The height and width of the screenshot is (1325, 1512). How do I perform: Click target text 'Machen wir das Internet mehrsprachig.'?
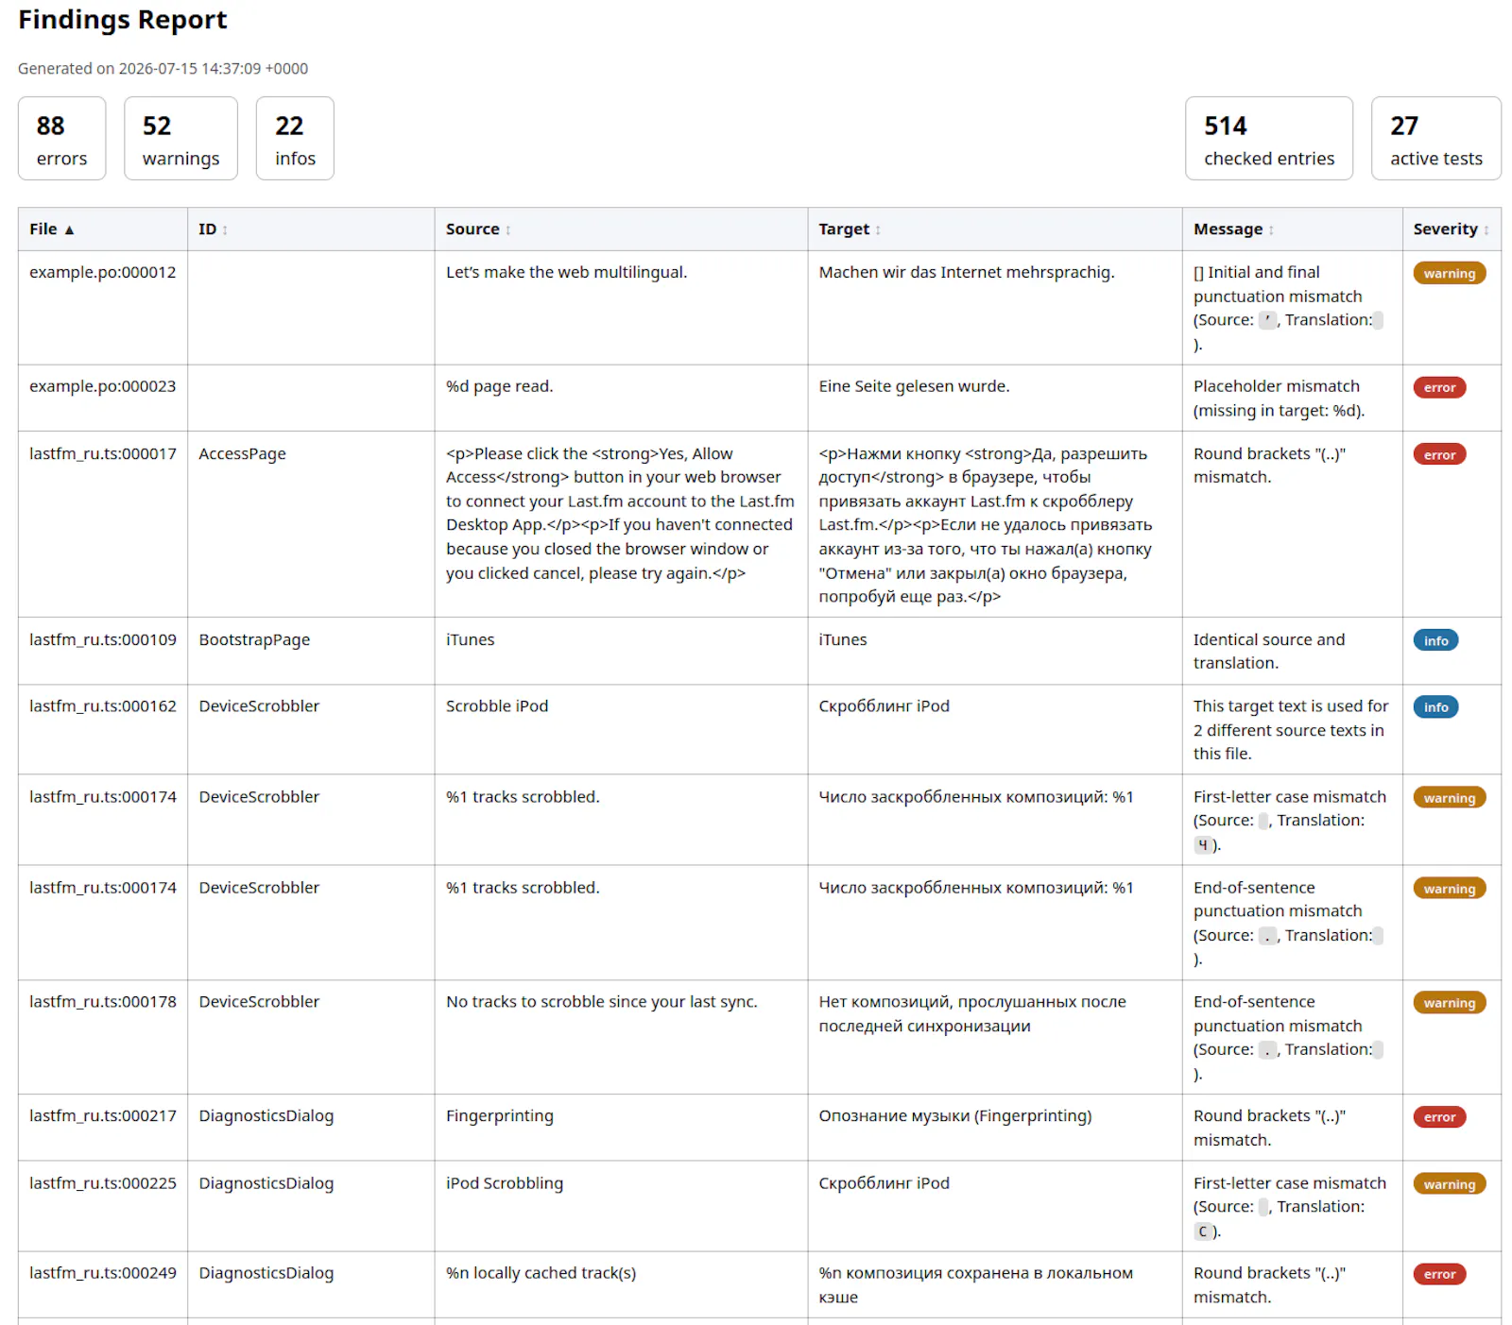tap(967, 272)
